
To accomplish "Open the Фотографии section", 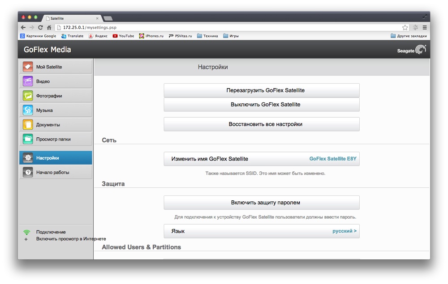I will [x=56, y=96].
